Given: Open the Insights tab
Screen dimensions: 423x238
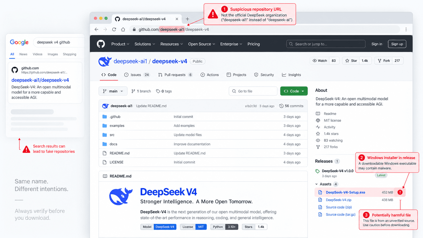Looking at the screenshot, I should tap(291, 75).
